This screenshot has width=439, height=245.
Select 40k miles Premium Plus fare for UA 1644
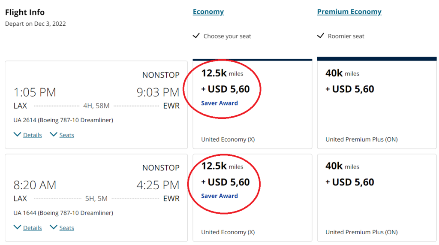click(x=377, y=198)
